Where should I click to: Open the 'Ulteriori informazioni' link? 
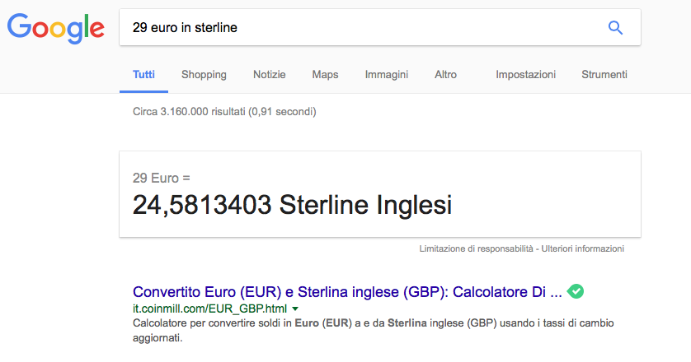tap(582, 248)
